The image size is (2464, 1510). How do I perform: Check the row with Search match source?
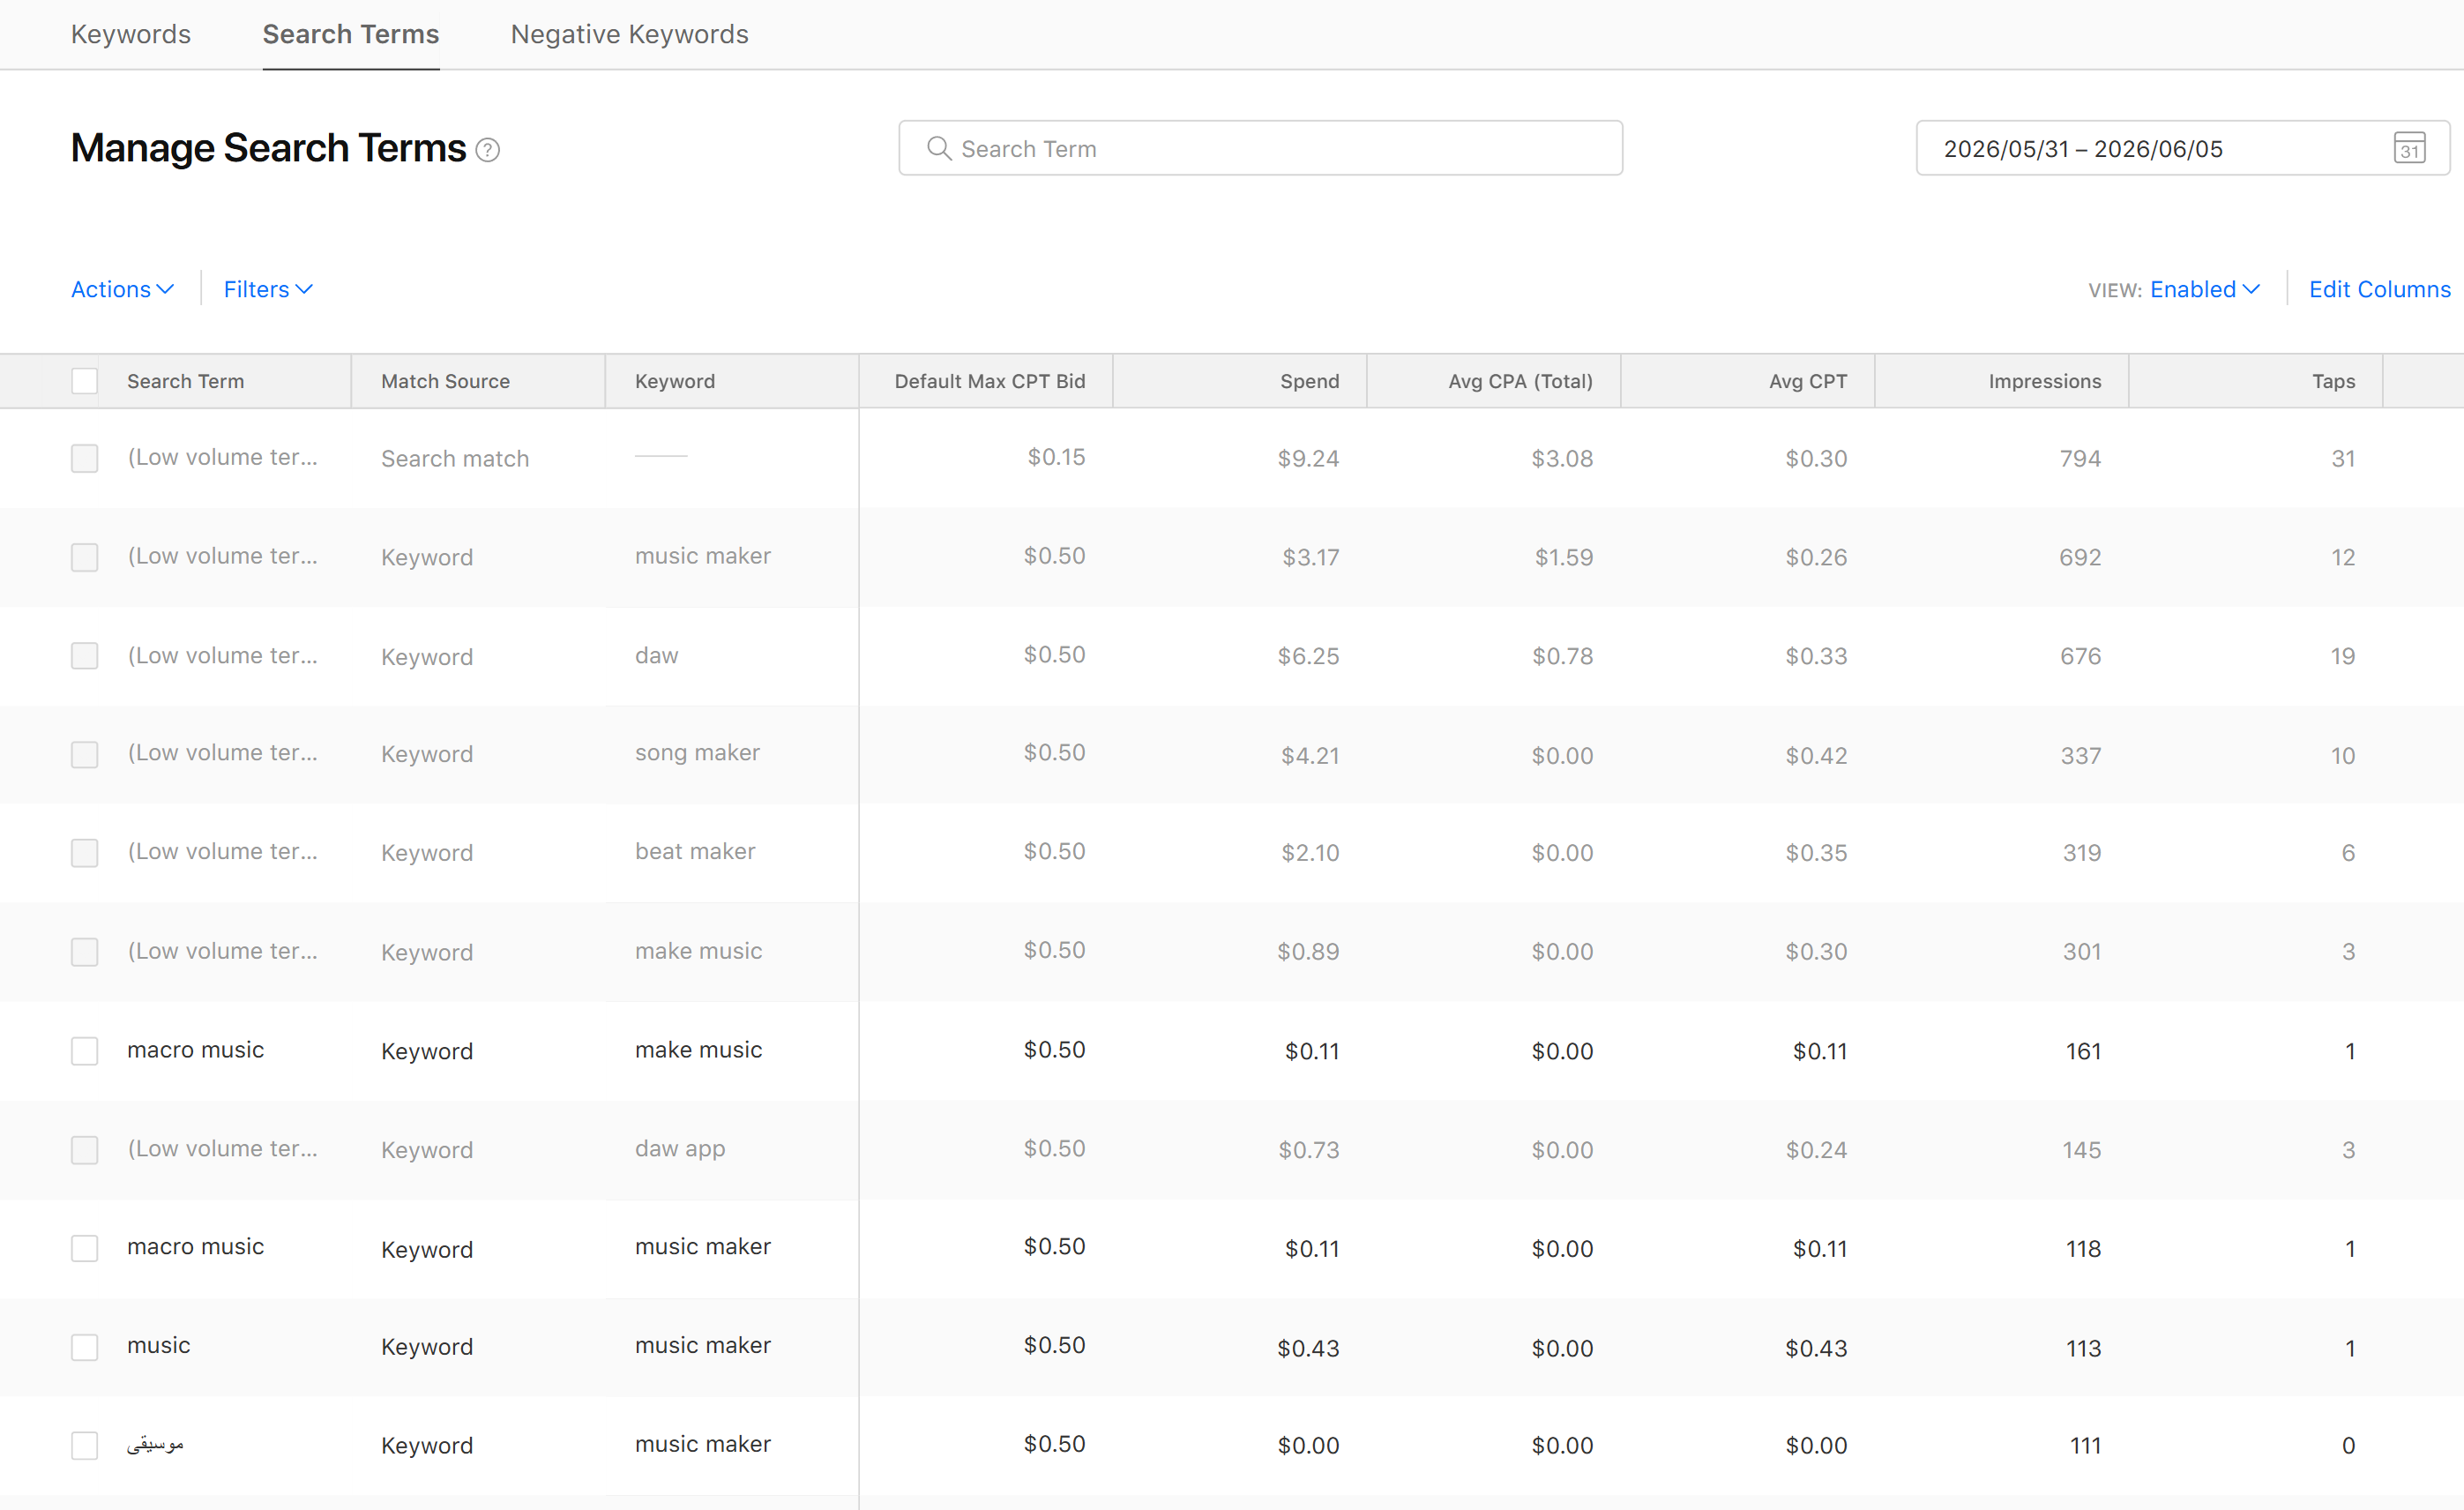point(85,458)
